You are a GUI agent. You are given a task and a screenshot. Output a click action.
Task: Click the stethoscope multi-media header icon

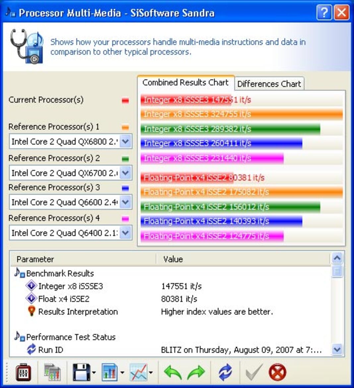(x=27, y=46)
